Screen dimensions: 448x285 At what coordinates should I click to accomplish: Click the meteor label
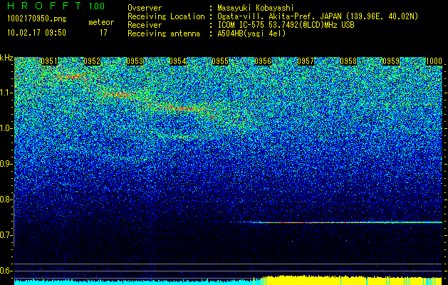101,22
